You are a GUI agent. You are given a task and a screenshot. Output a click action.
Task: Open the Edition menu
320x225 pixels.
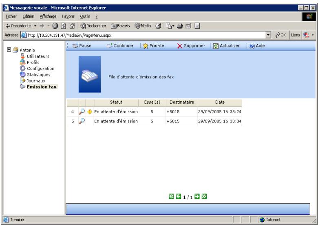point(29,16)
